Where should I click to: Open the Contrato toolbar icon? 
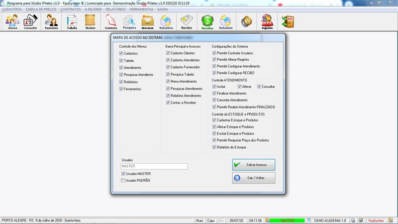pos(111,22)
